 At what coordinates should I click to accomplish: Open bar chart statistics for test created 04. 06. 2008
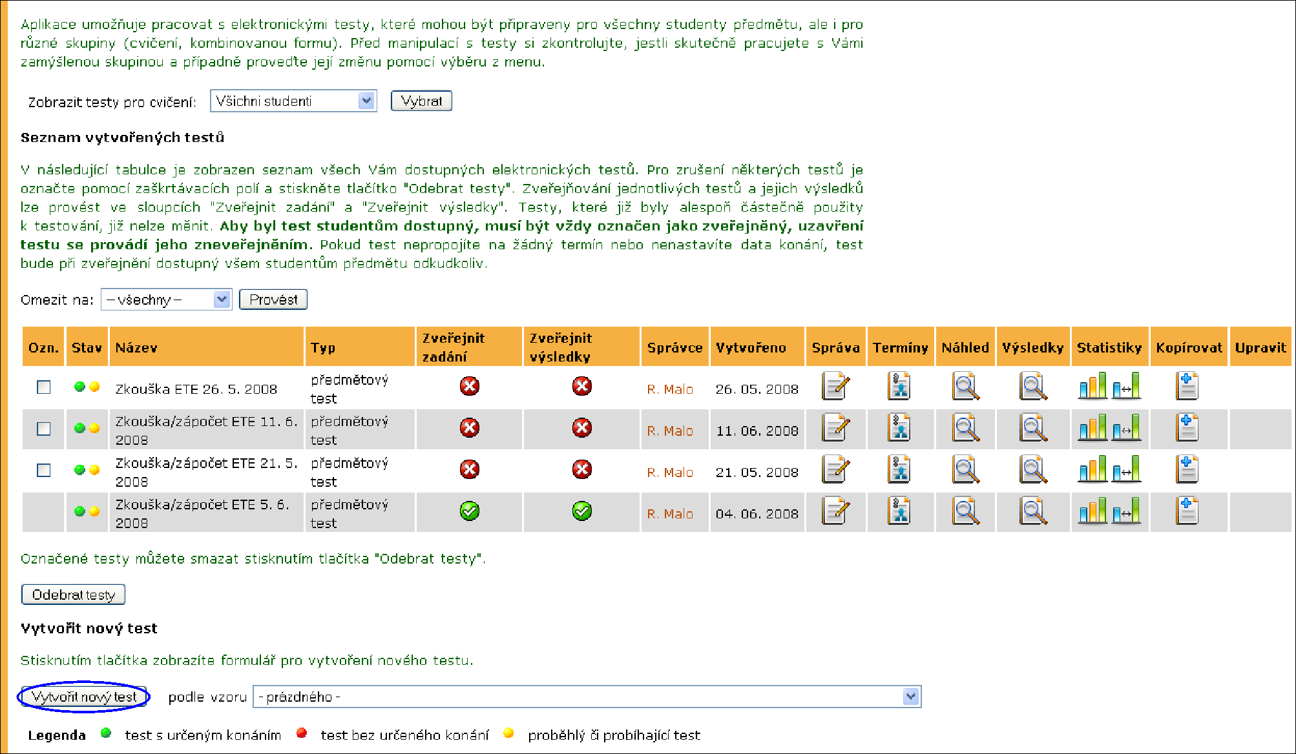[1092, 511]
